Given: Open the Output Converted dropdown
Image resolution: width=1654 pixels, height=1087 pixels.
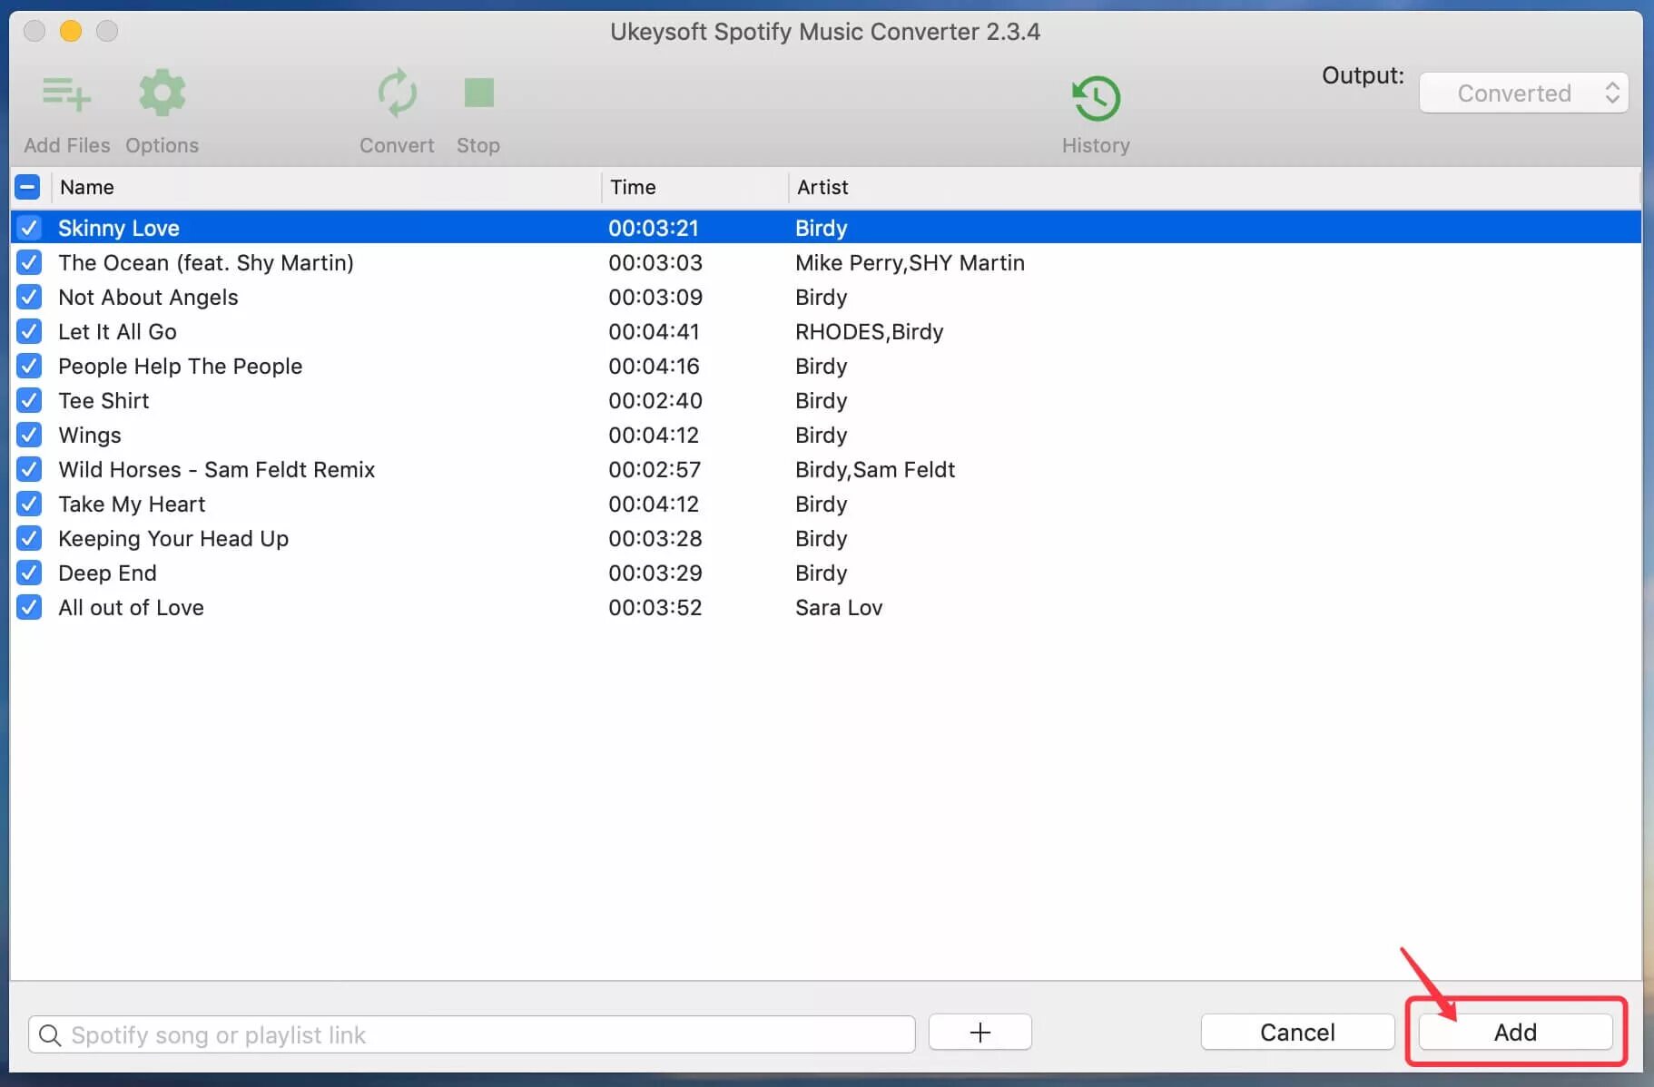Looking at the screenshot, I should 1524,93.
